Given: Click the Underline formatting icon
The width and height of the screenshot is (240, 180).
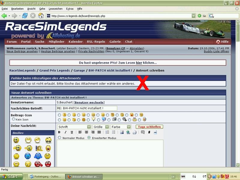Looking at the screenshot, I should [x=72, y=132].
